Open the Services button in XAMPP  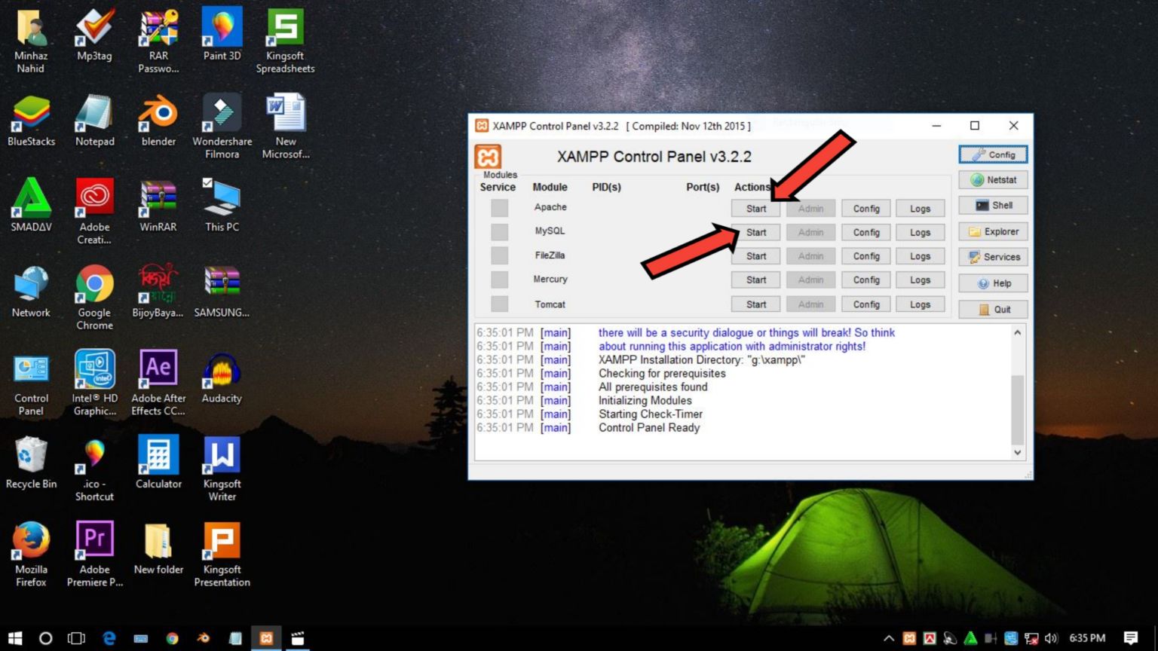pos(993,257)
